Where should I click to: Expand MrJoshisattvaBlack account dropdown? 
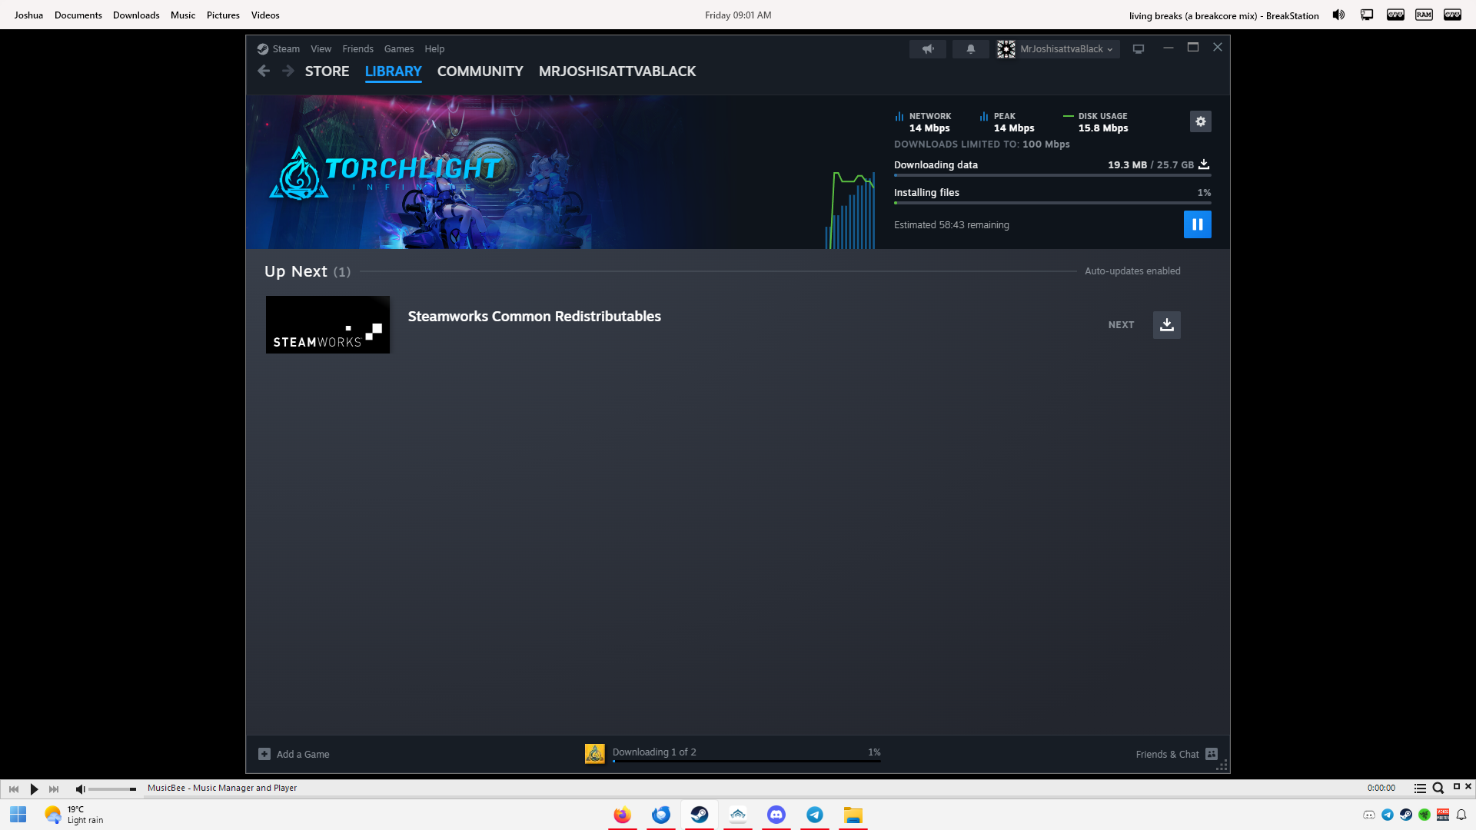click(1066, 48)
